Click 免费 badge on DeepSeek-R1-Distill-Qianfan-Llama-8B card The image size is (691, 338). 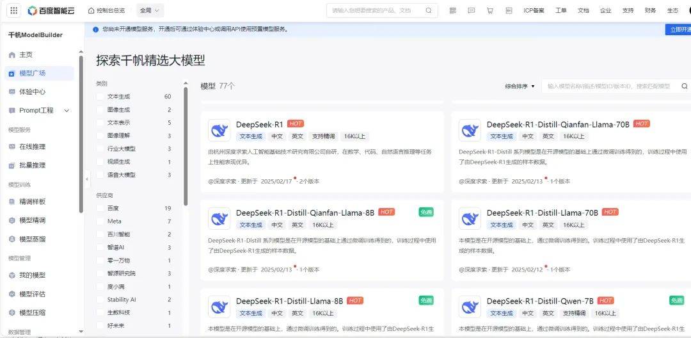click(426, 212)
